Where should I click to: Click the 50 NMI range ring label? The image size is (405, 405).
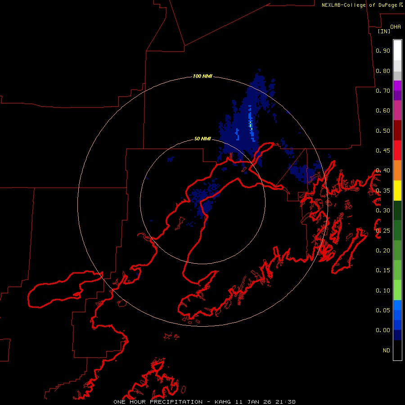coord(202,139)
